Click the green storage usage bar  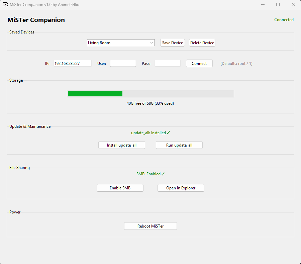(x=95, y=94)
